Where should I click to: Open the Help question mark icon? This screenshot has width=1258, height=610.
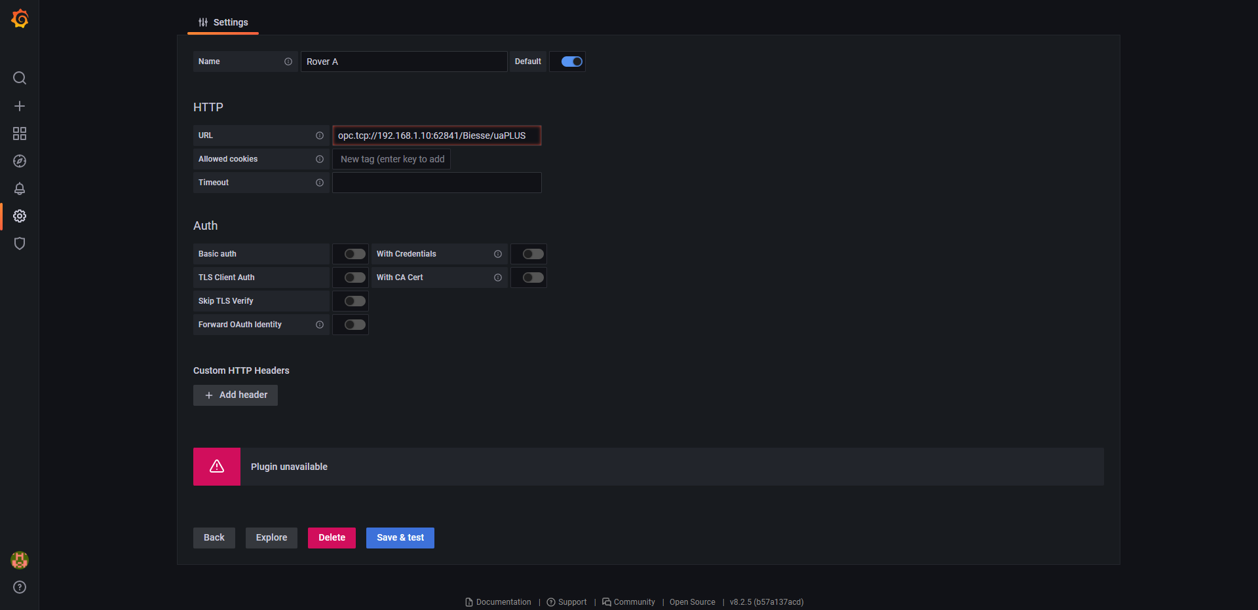point(20,588)
